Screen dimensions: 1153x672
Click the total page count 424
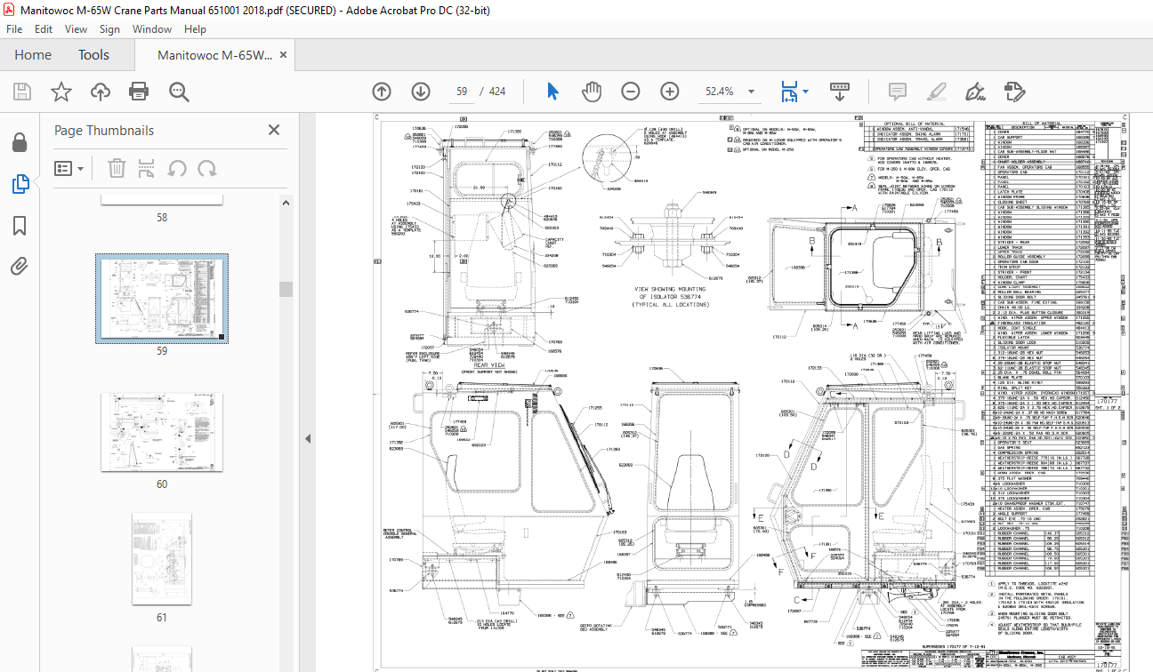[497, 92]
